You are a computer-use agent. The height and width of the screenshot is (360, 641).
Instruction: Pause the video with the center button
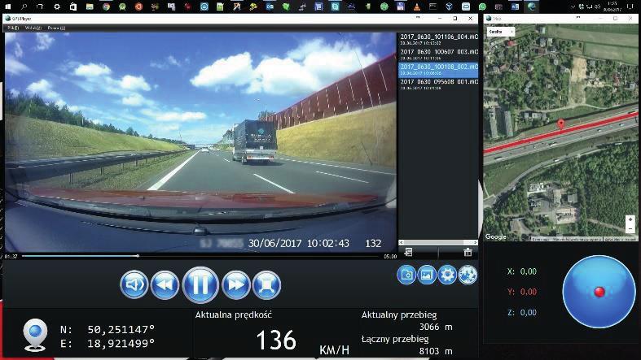pos(200,284)
